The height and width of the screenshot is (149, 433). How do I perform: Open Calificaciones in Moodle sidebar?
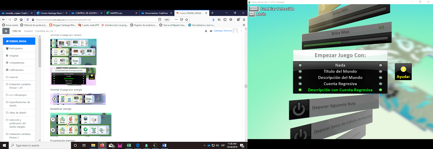(19, 70)
